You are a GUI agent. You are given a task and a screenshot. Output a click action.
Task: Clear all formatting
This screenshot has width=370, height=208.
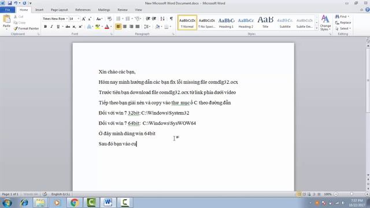[x=109, y=18]
